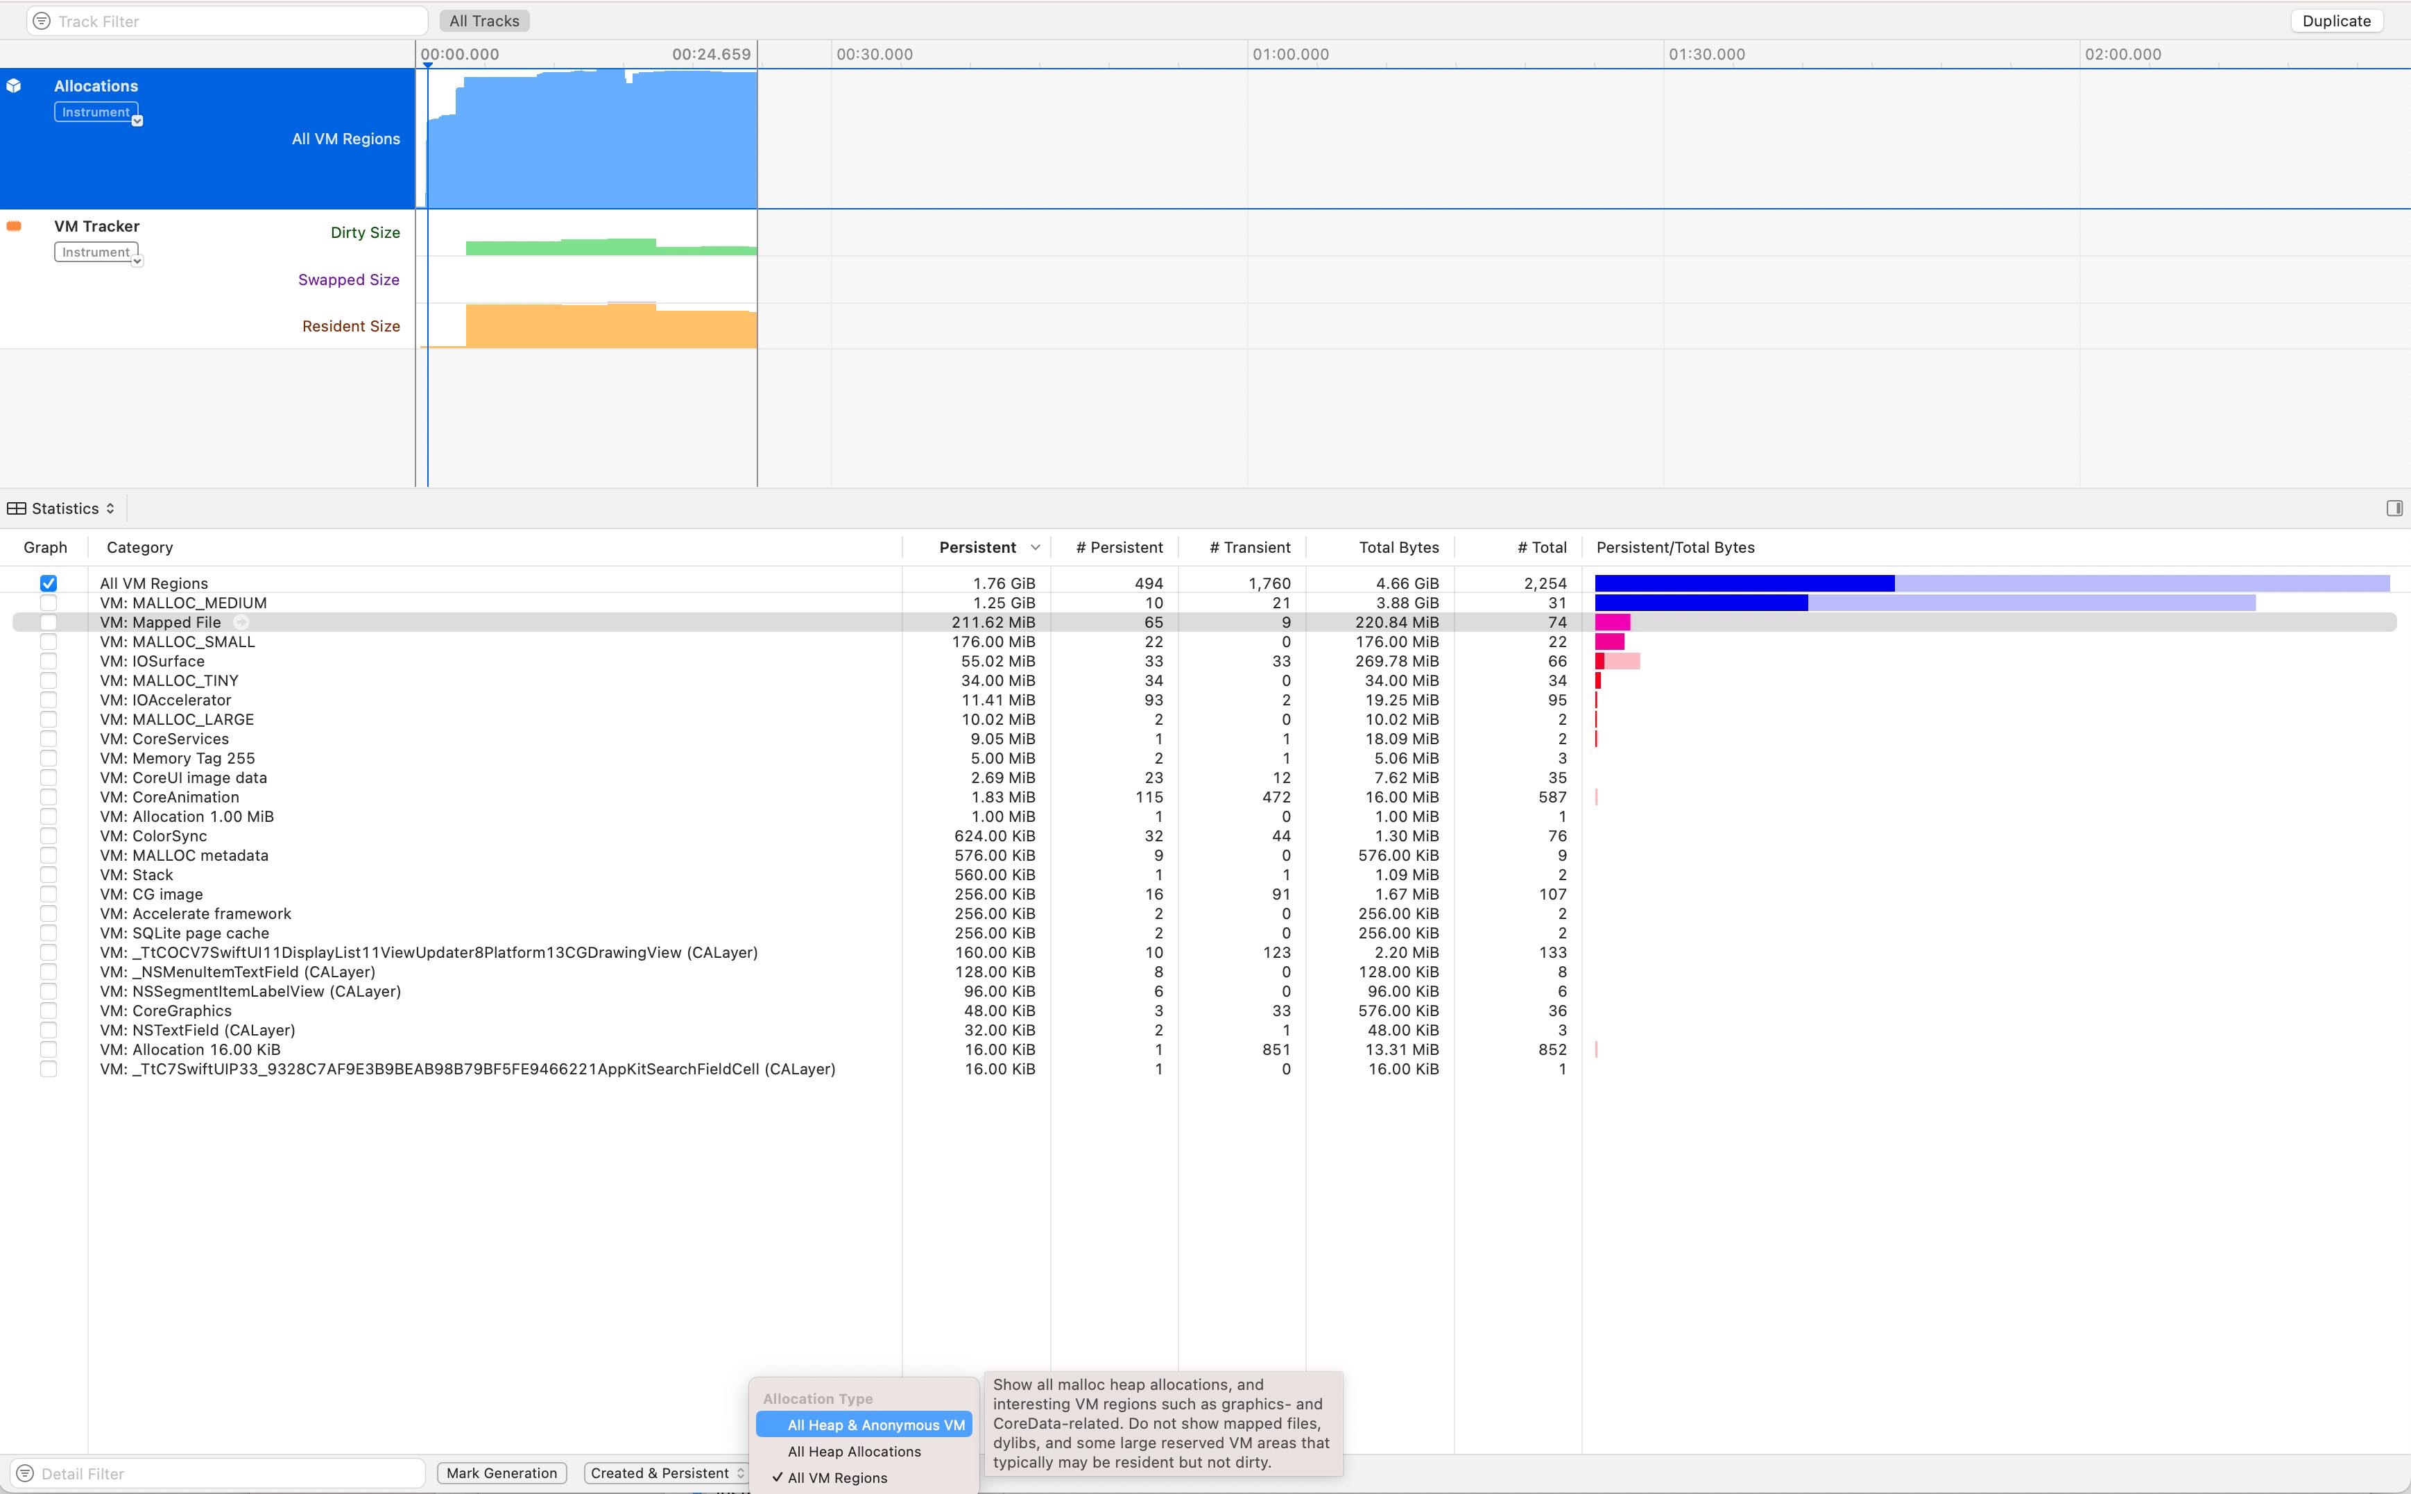Click the Mark Generation button

tap(501, 1472)
